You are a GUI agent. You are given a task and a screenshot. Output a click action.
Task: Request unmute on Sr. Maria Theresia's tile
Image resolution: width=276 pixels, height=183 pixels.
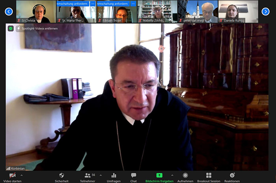click(x=72, y=4)
